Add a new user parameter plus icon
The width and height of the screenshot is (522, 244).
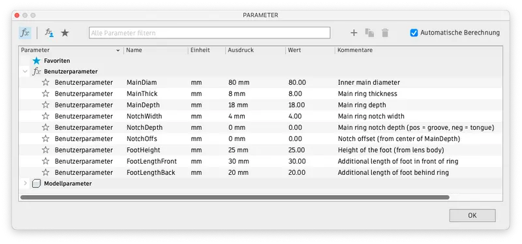click(x=354, y=33)
